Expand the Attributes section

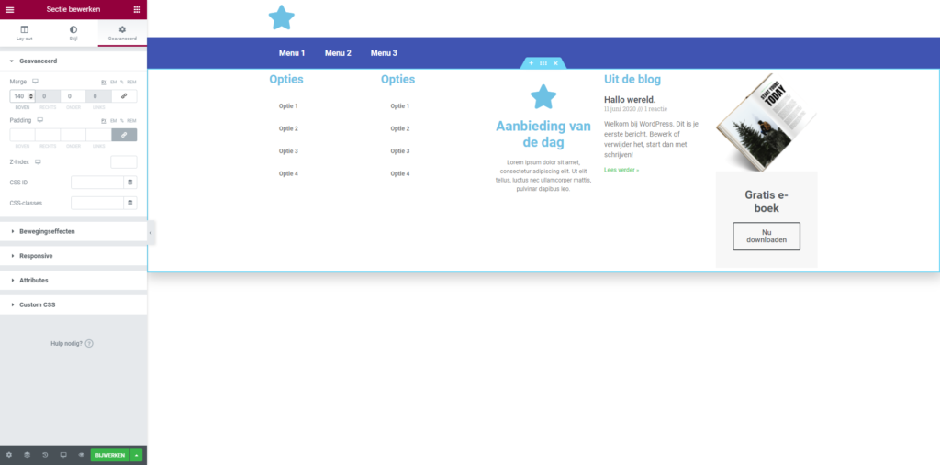(x=73, y=281)
